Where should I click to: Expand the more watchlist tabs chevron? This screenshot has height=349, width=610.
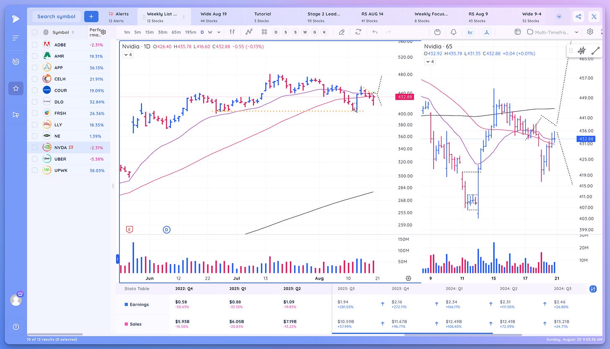pyautogui.click(x=559, y=16)
